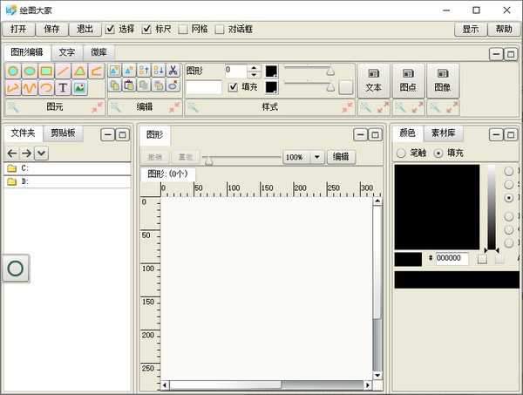523x395 pixels.
Task: Click the back arrow in folder panel
Action: point(12,153)
